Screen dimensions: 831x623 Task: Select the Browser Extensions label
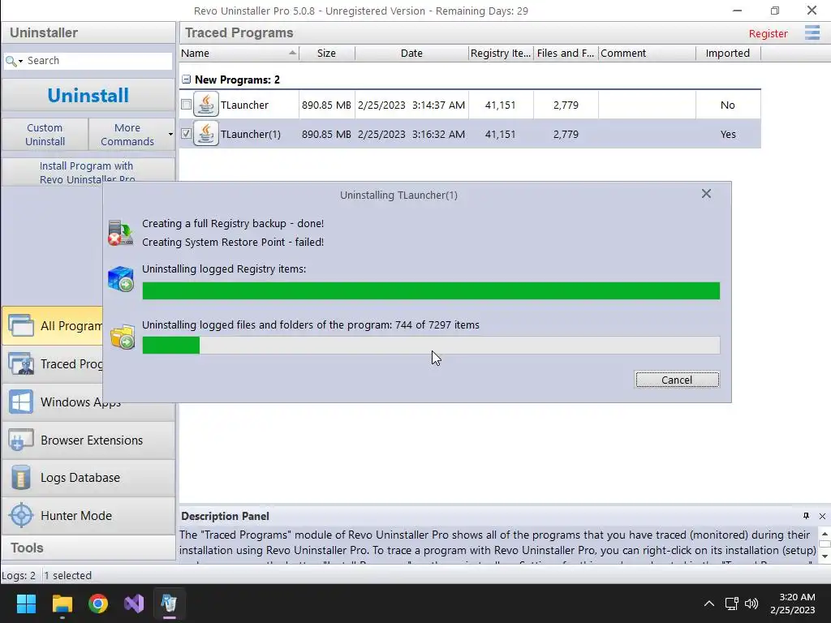pyautogui.click(x=92, y=440)
